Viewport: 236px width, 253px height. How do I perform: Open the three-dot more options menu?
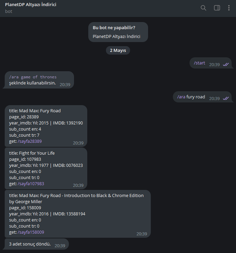[x=229, y=8]
